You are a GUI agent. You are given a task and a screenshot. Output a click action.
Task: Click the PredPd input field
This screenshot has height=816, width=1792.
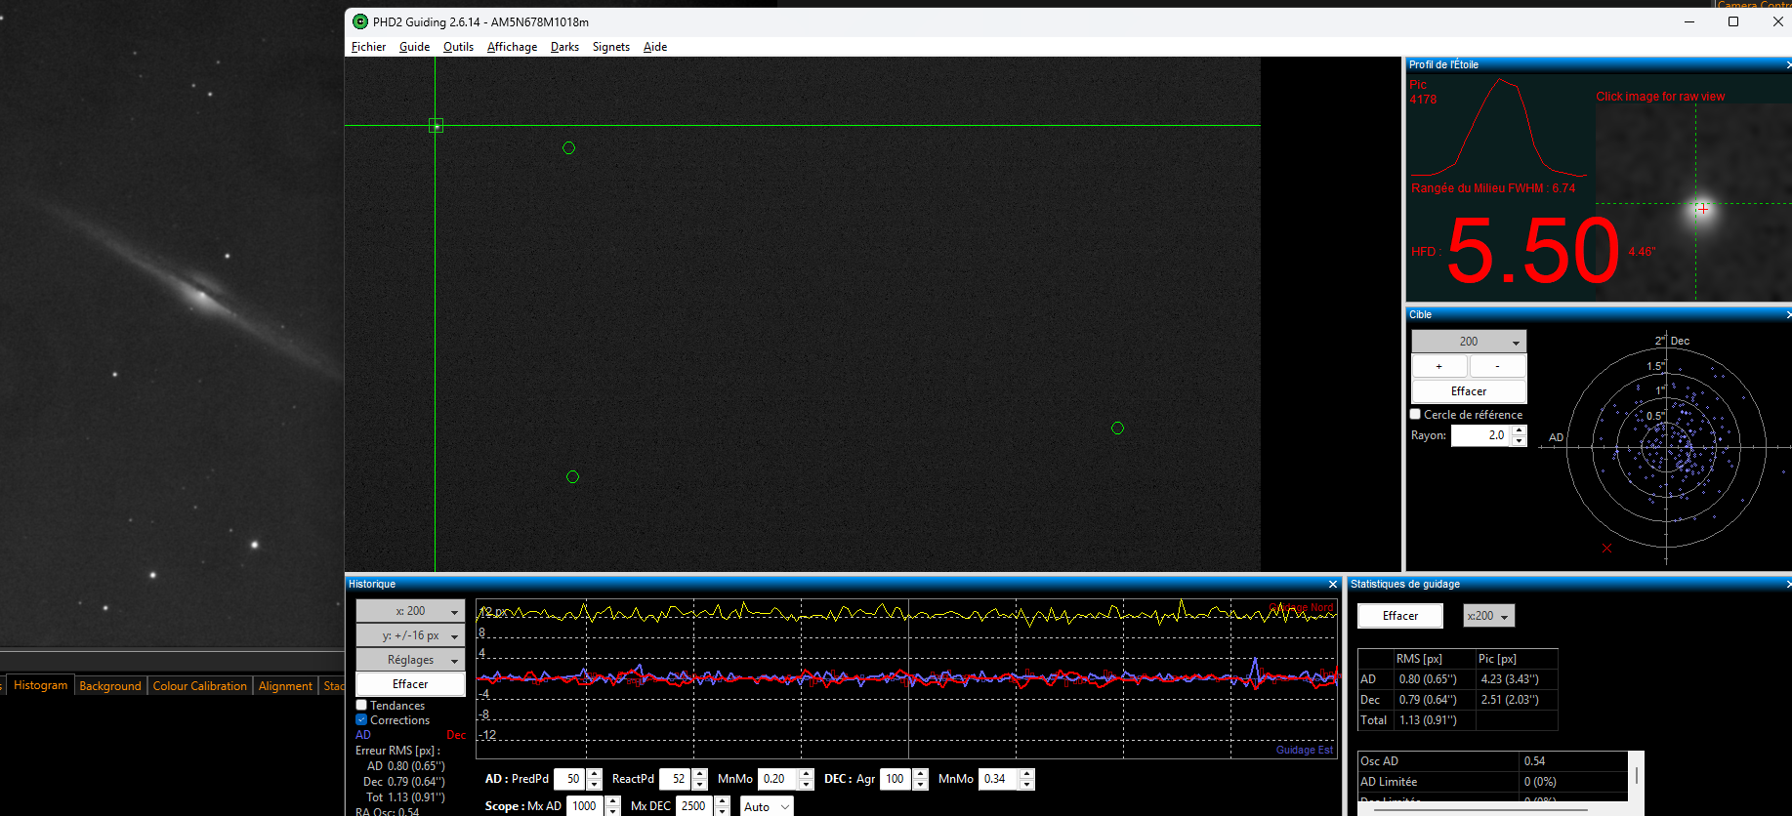pyautogui.click(x=570, y=779)
